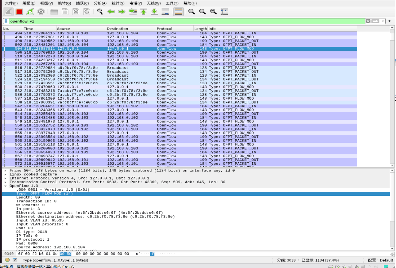Viewport: 396px width, 268px height.
Task: Click the Go to specified packet icon
Action: tap(133, 12)
